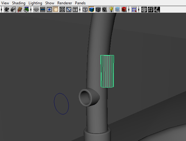
Task: Toggle the Textured display icon
Action: pyautogui.click(x=104, y=10)
